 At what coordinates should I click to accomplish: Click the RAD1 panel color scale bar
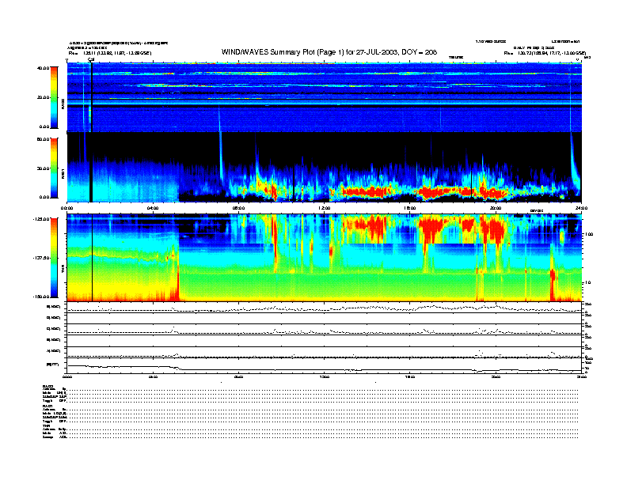(x=54, y=168)
